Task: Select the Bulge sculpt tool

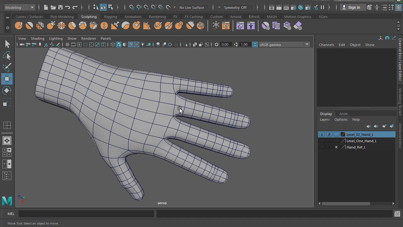Action: (x=179, y=26)
